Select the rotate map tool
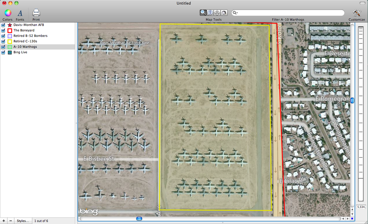Viewport: 368px width, 224px height. 224,13
